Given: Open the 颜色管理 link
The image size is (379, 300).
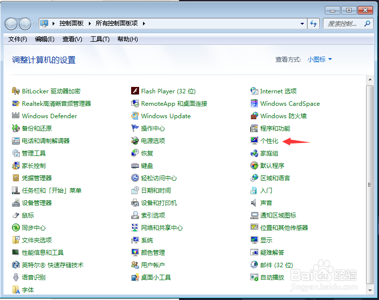Looking at the screenshot, I should point(153,253).
